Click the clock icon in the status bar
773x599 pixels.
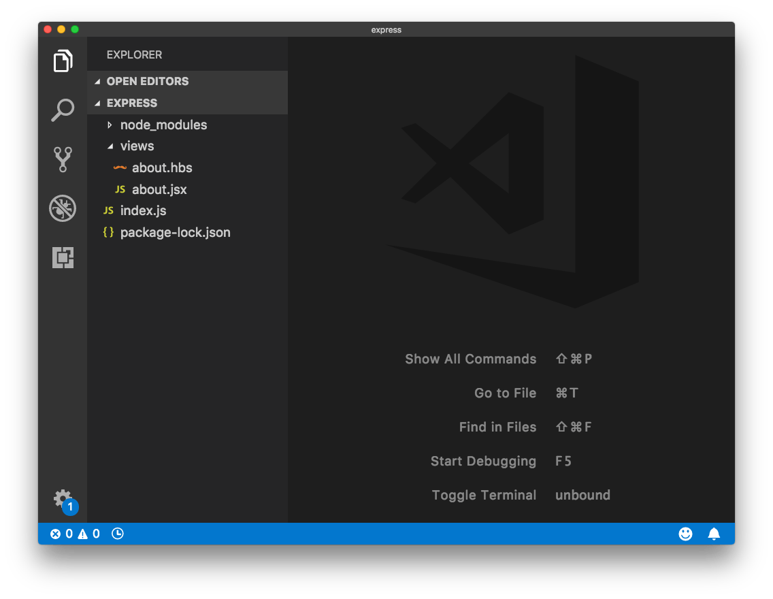coord(117,534)
